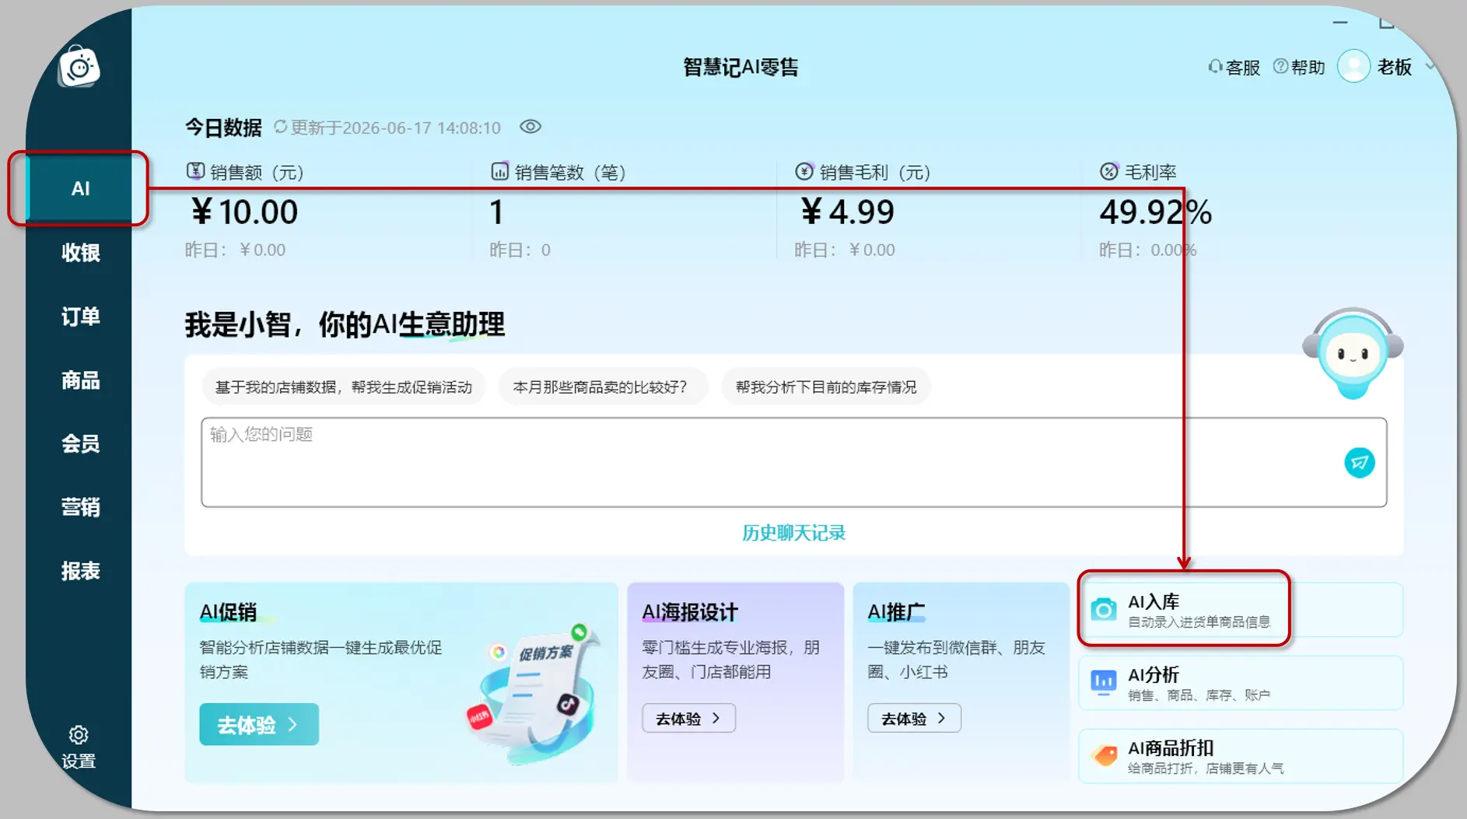
Task: Click the 销售笔数 chart icon
Action: point(499,171)
